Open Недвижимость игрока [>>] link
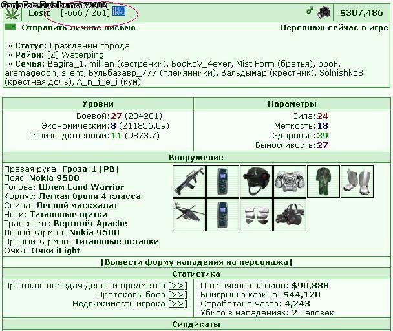The height and width of the screenshot is (331, 393). pos(178,304)
